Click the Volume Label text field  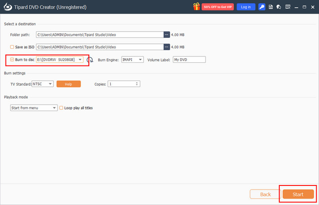coord(189,60)
